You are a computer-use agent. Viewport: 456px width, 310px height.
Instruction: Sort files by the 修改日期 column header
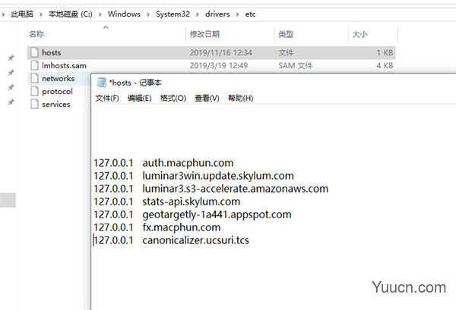pyautogui.click(x=204, y=34)
